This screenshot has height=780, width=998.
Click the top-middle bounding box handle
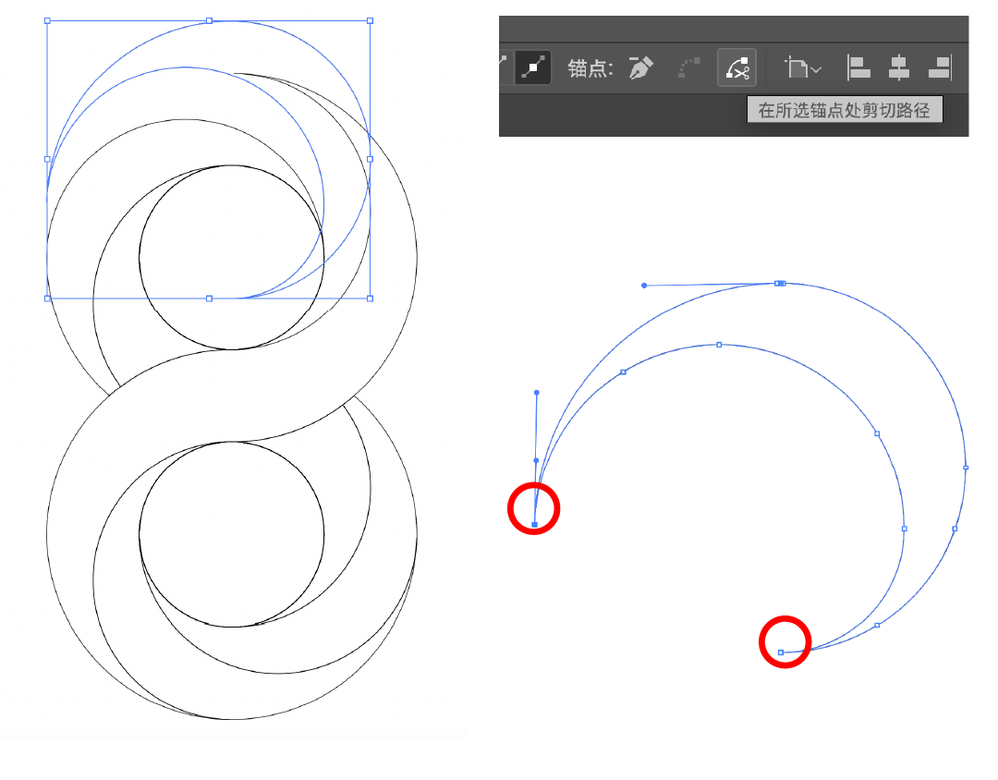coord(209,20)
